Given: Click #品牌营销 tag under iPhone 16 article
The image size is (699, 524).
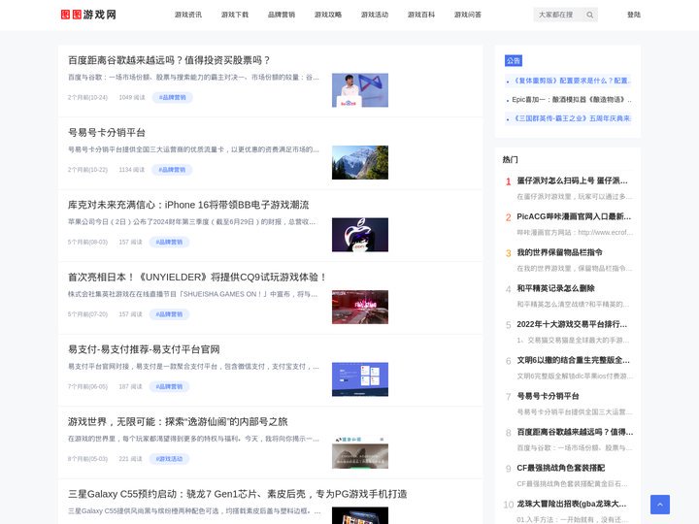Looking at the screenshot, I should pyautogui.click(x=169, y=242).
